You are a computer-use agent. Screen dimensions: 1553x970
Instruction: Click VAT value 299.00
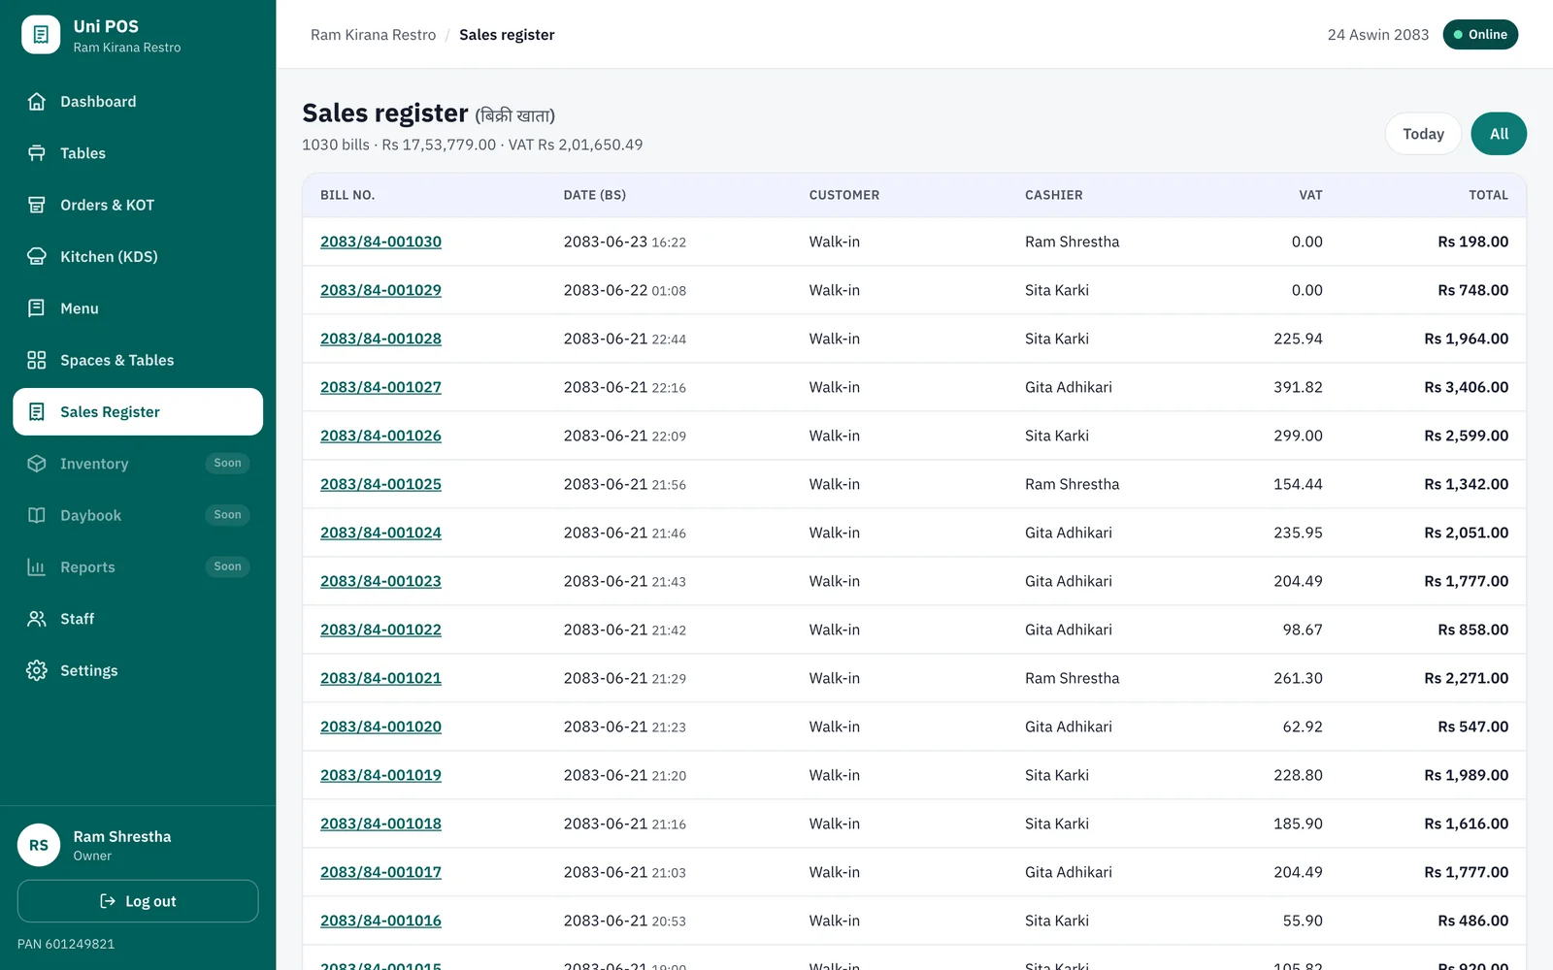(1298, 436)
